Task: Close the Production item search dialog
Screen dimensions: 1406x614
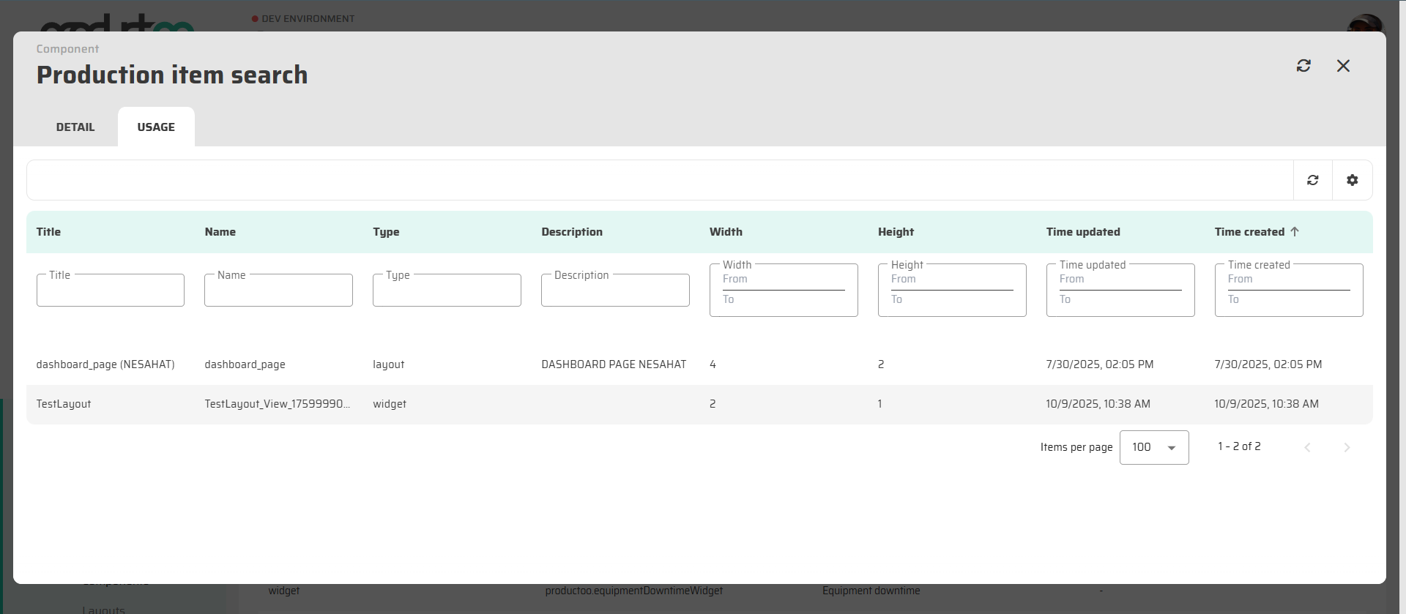Action: [1343, 66]
